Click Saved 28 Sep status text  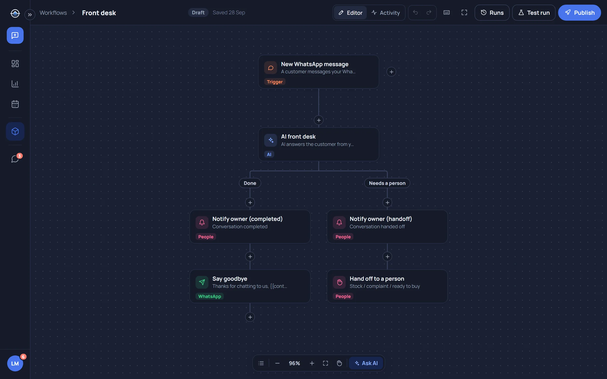pos(229,12)
